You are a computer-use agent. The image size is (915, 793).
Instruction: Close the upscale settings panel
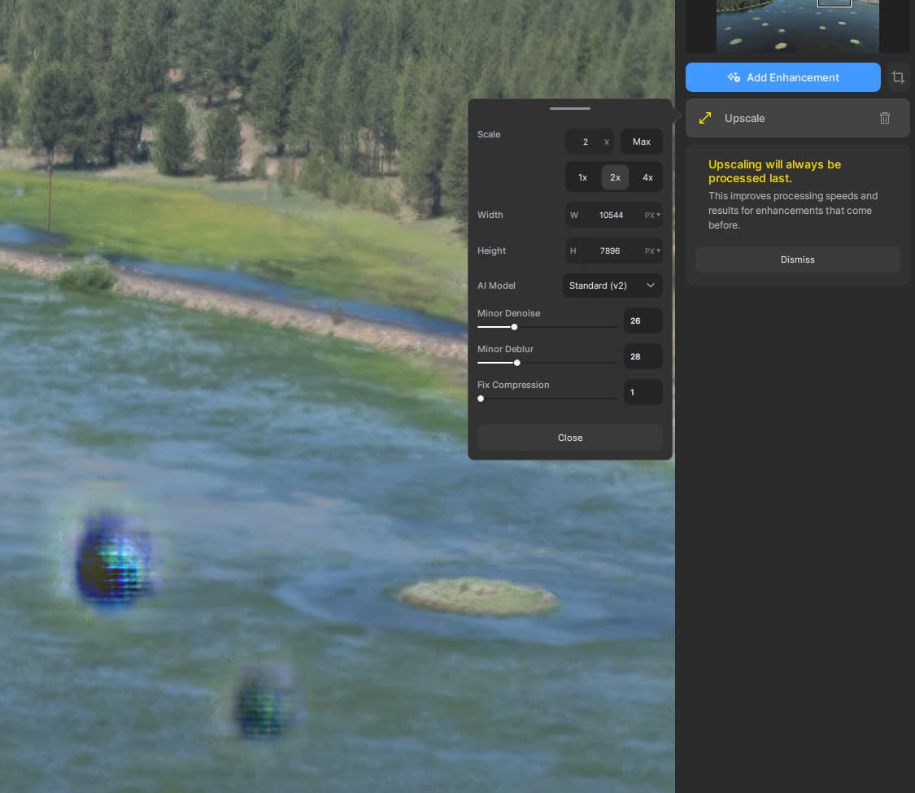569,437
